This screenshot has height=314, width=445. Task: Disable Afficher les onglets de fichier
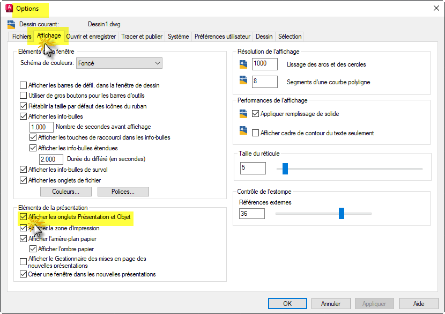coord(23,180)
